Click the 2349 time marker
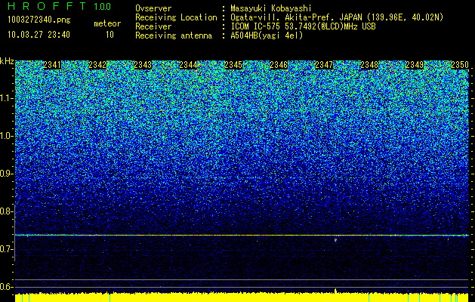 click(x=415, y=65)
